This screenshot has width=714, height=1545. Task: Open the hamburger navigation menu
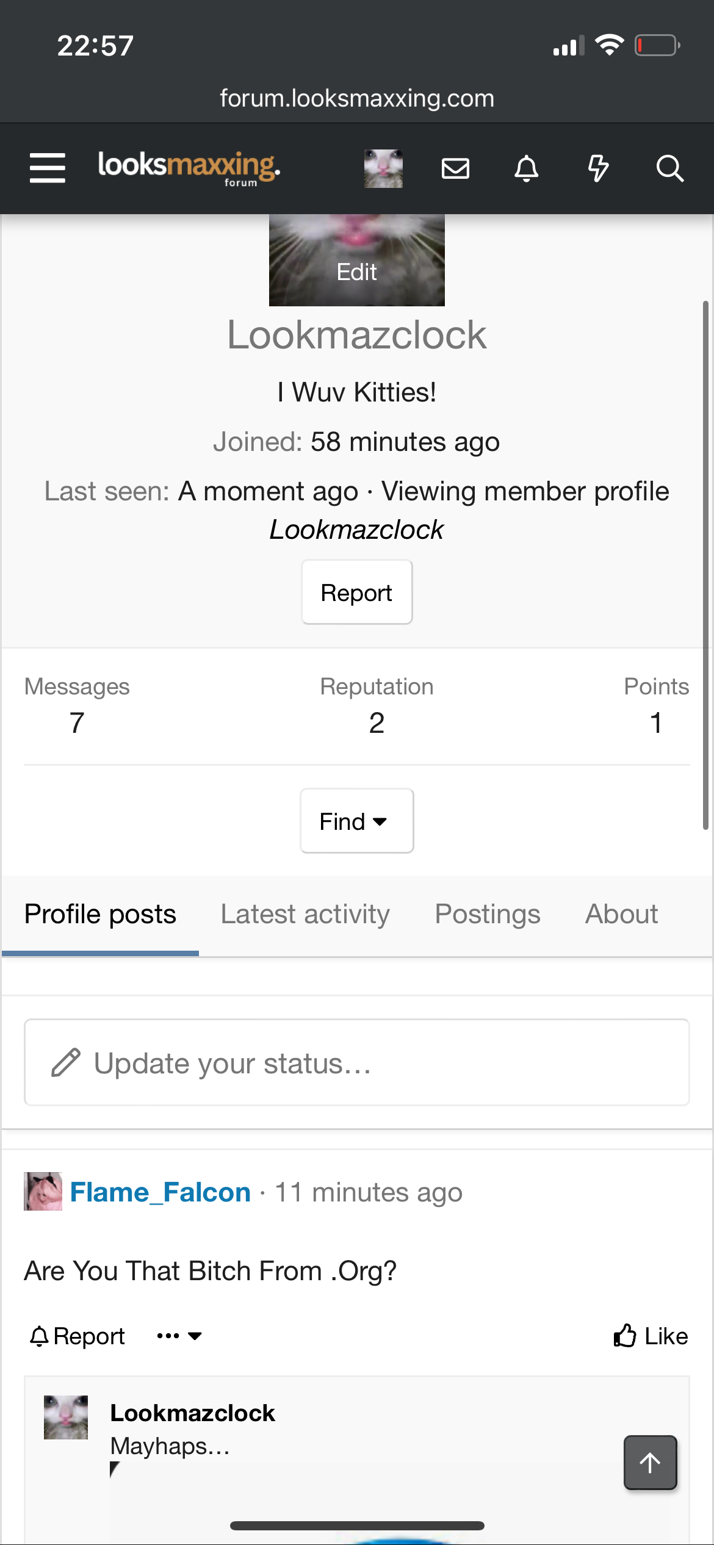click(x=48, y=168)
